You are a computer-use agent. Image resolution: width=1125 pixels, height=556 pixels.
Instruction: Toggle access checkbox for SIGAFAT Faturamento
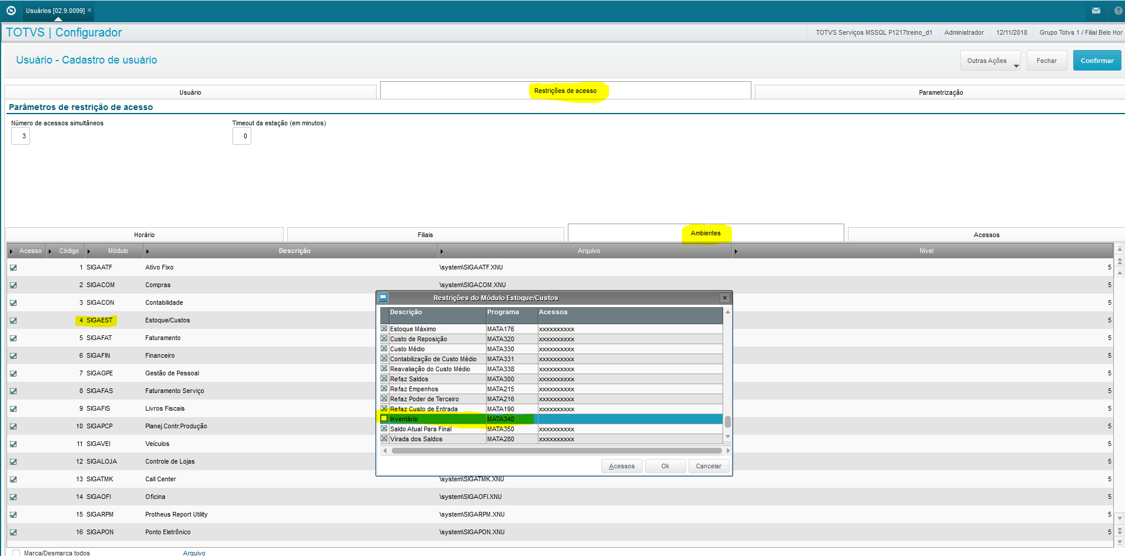(13, 338)
